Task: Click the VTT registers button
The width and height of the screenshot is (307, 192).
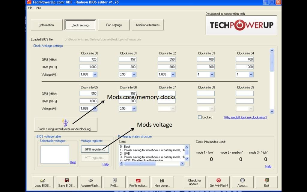Action: click(x=95, y=158)
